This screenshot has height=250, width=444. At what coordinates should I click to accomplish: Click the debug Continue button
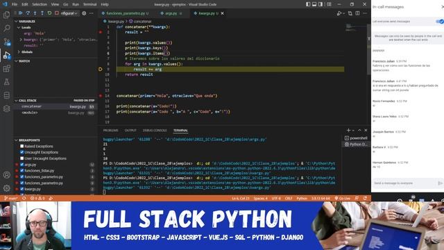(20, 13)
